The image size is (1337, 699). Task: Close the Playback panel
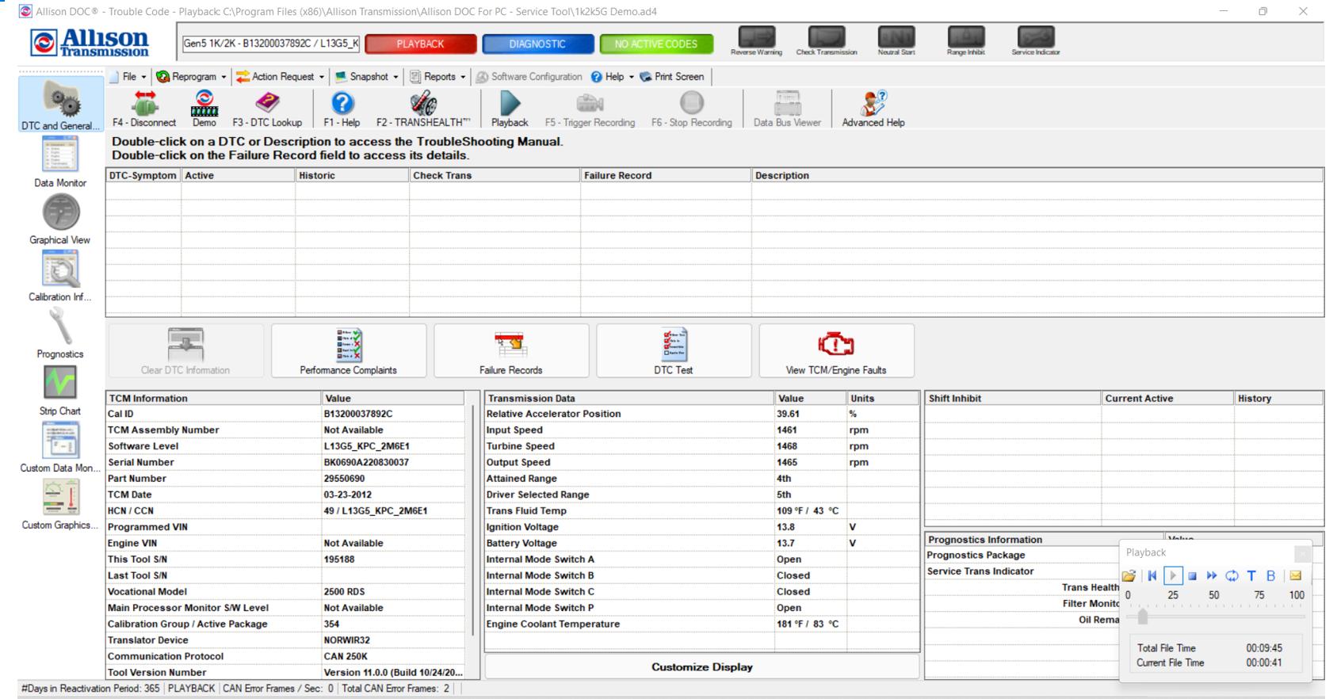coord(1302,553)
